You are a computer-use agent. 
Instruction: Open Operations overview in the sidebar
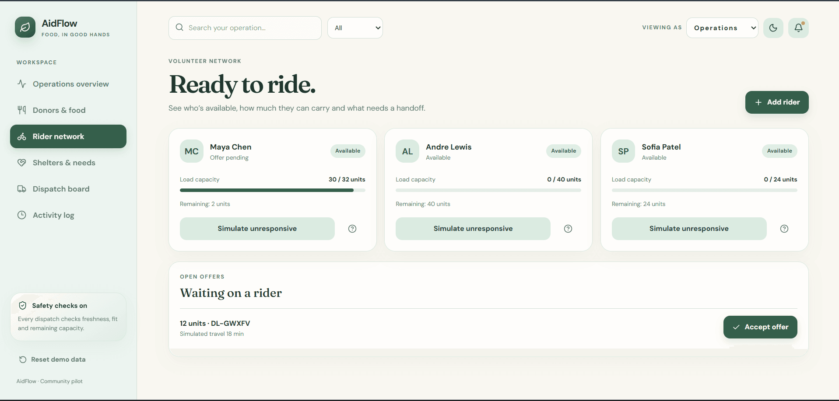pyautogui.click(x=68, y=84)
